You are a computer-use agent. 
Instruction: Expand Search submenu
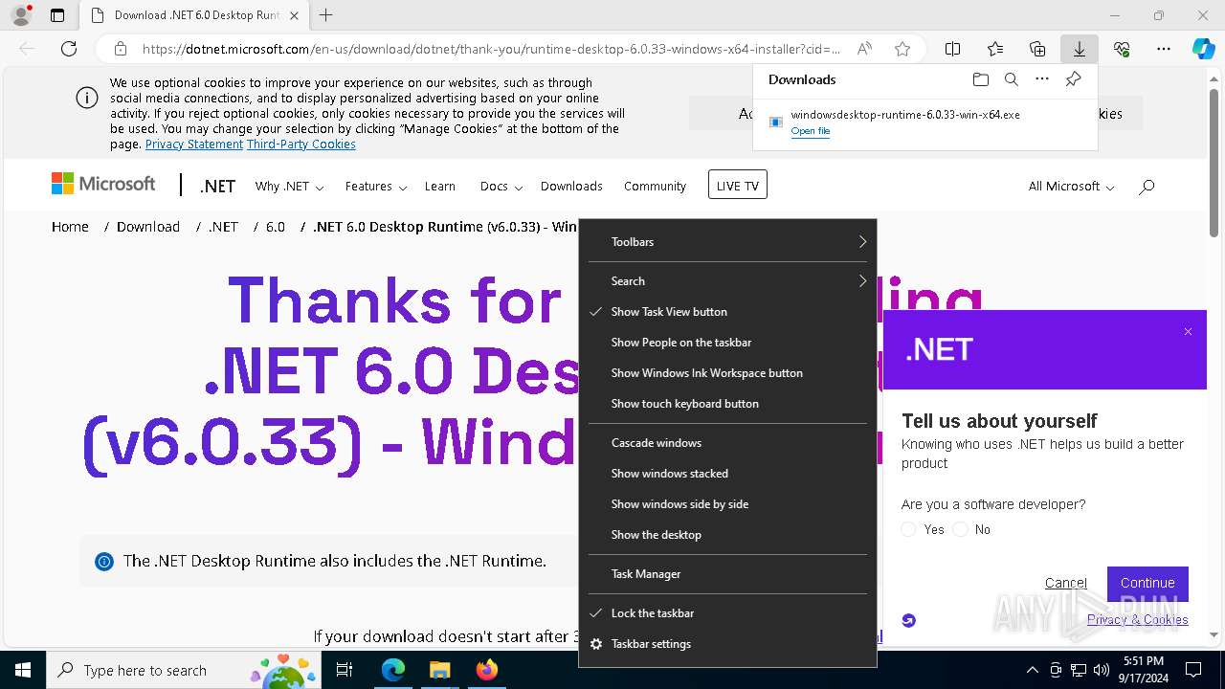pos(727,281)
